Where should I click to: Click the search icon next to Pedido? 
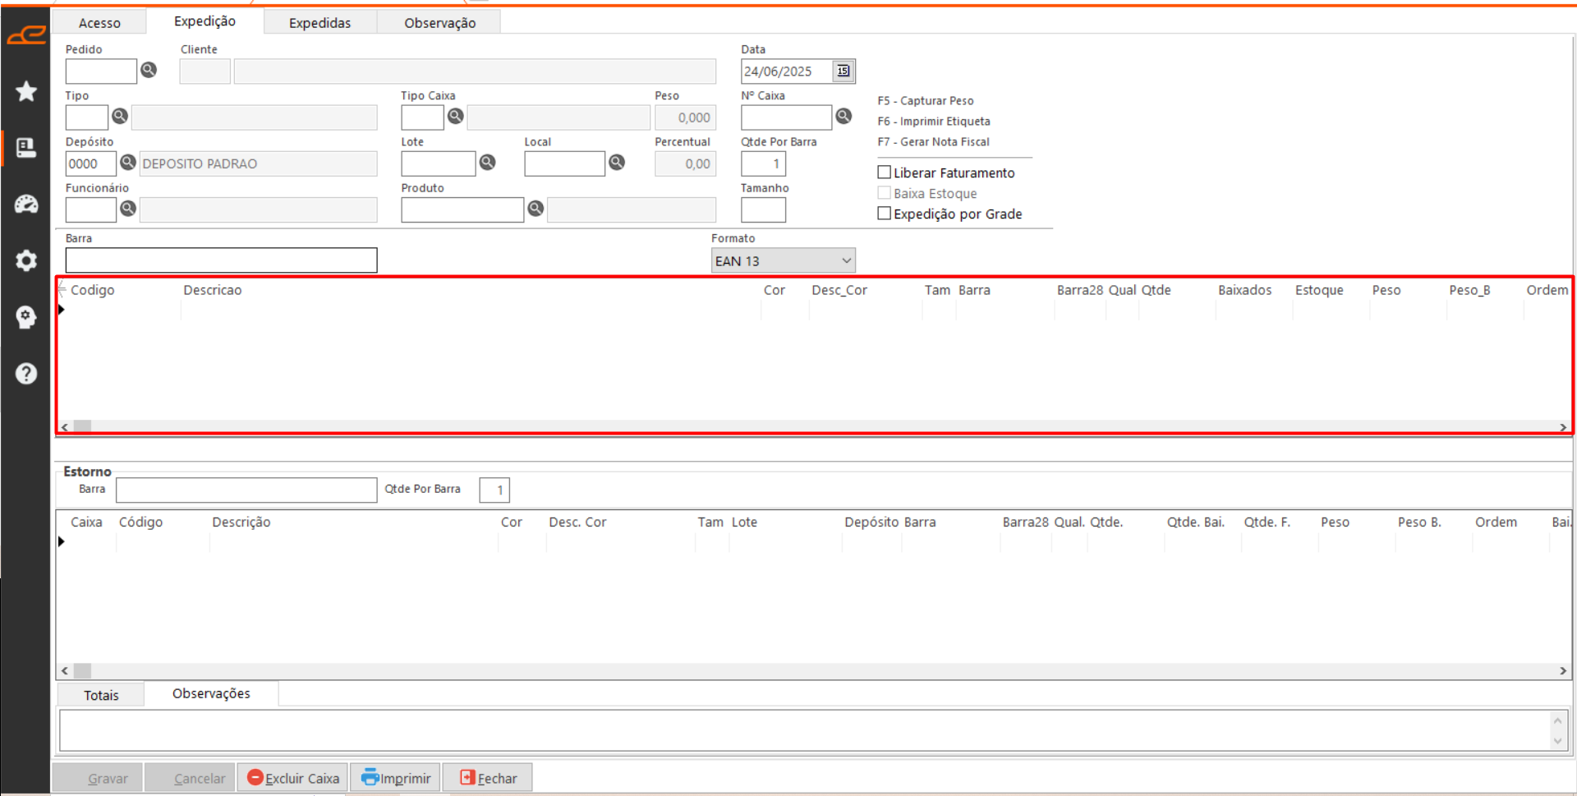click(149, 70)
